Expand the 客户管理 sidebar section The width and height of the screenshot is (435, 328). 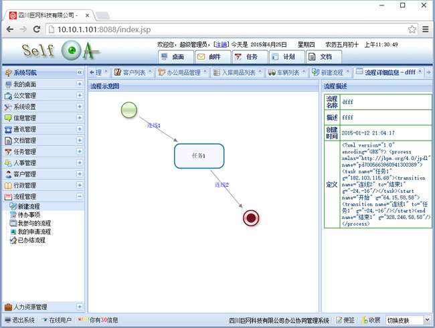point(80,174)
